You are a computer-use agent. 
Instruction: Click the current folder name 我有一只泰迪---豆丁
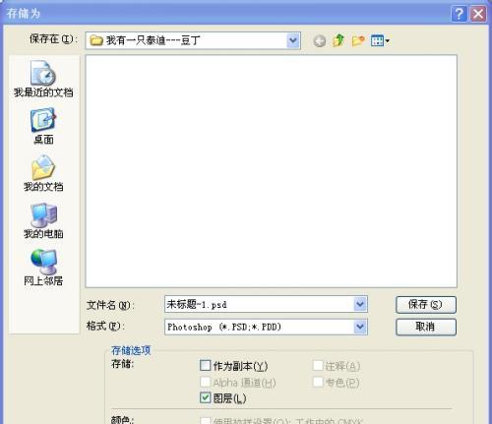pyautogui.click(x=154, y=40)
